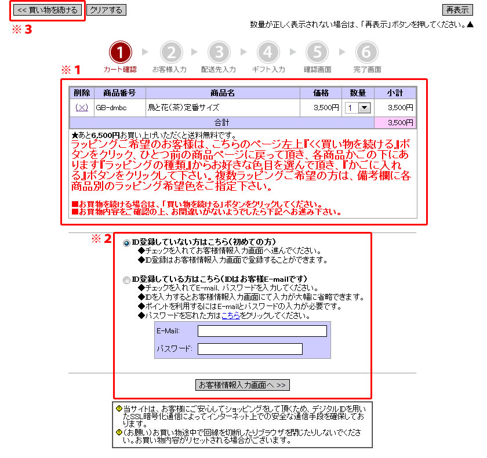Viewport: 487px width, 458px height.
Task: Click the yellow SSL notice bullet icon
Action: (x=119, y=408)
